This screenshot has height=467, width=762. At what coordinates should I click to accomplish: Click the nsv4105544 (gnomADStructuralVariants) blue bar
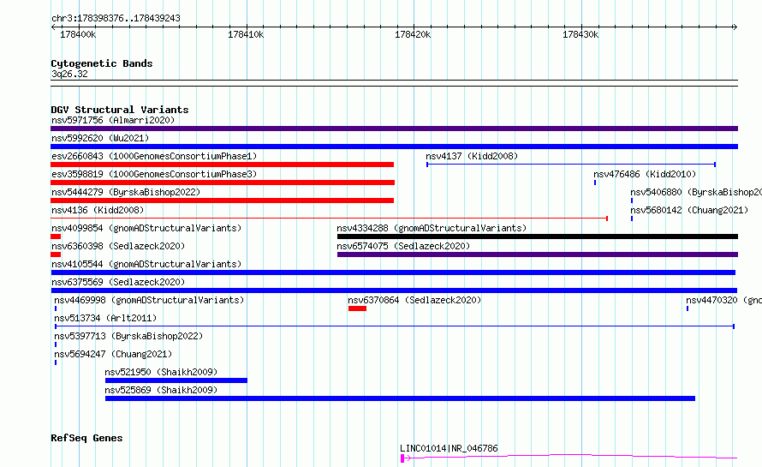tap(393, 272)
